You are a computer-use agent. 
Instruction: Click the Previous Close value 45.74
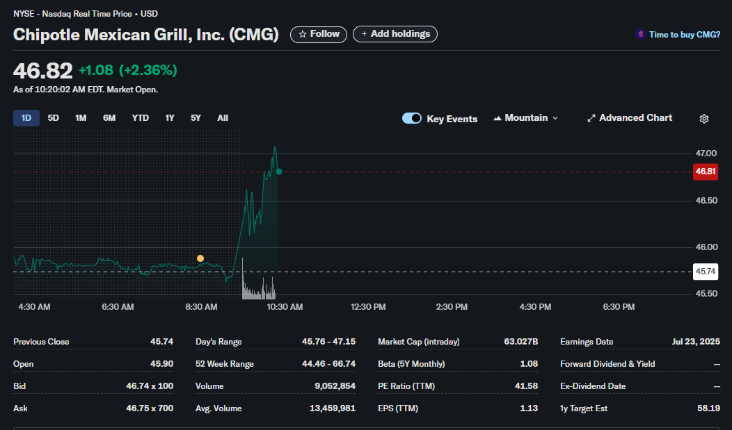[161, 342]
